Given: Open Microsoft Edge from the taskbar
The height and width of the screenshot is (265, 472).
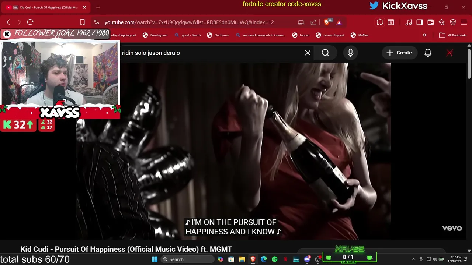Looking at the screenshot, I should point(264,259).
